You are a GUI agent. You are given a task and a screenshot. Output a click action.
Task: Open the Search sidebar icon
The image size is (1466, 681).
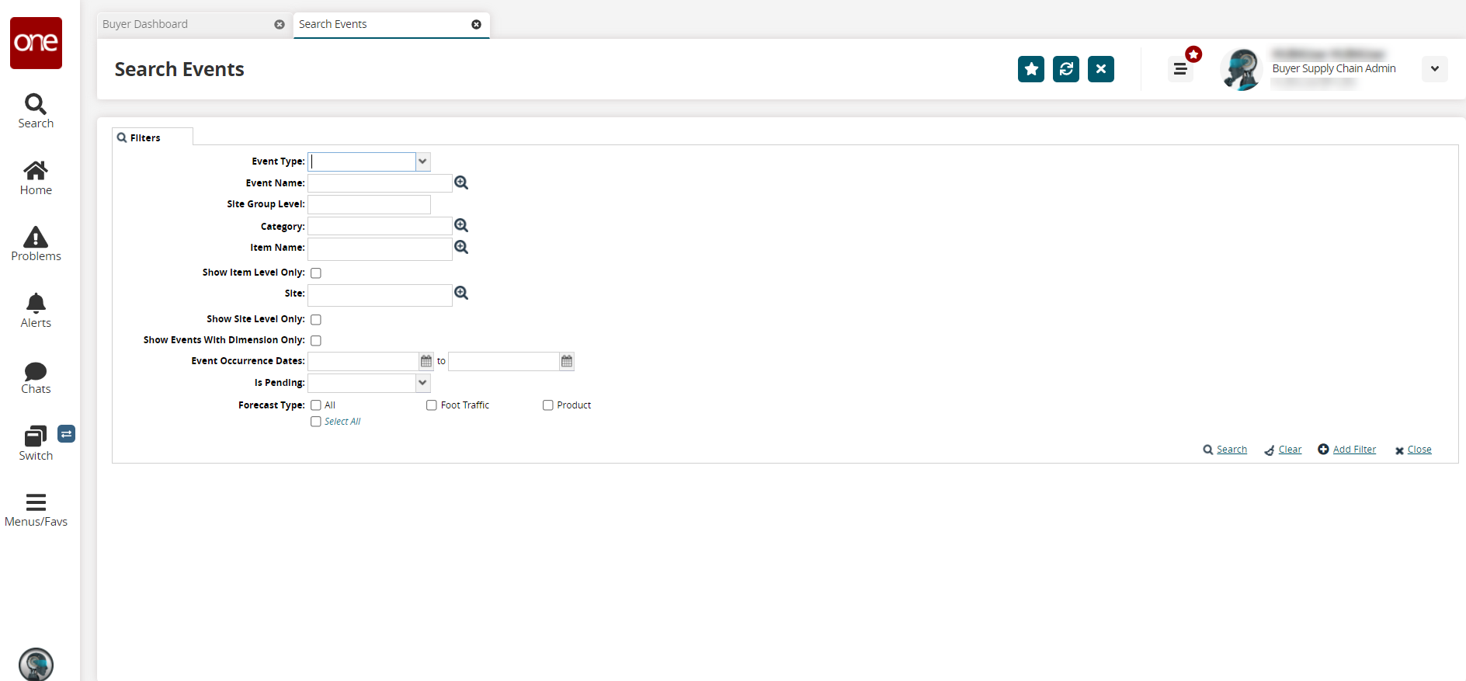36,111
